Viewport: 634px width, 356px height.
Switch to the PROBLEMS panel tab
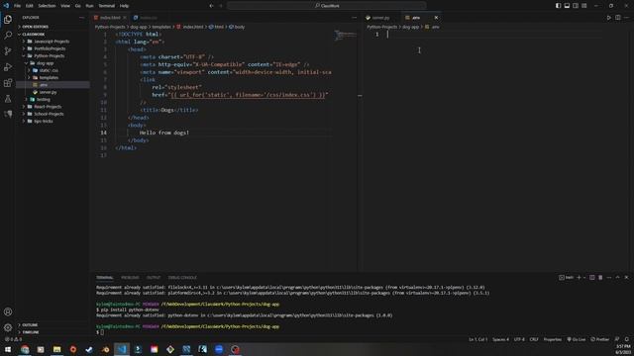[x=130, y=277]
